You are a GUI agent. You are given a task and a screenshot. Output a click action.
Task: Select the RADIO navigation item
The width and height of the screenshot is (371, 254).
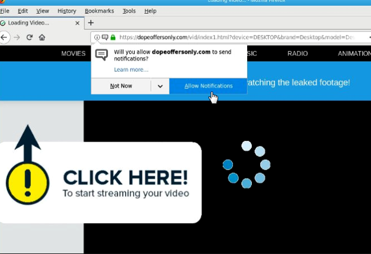tap(297, 54)
